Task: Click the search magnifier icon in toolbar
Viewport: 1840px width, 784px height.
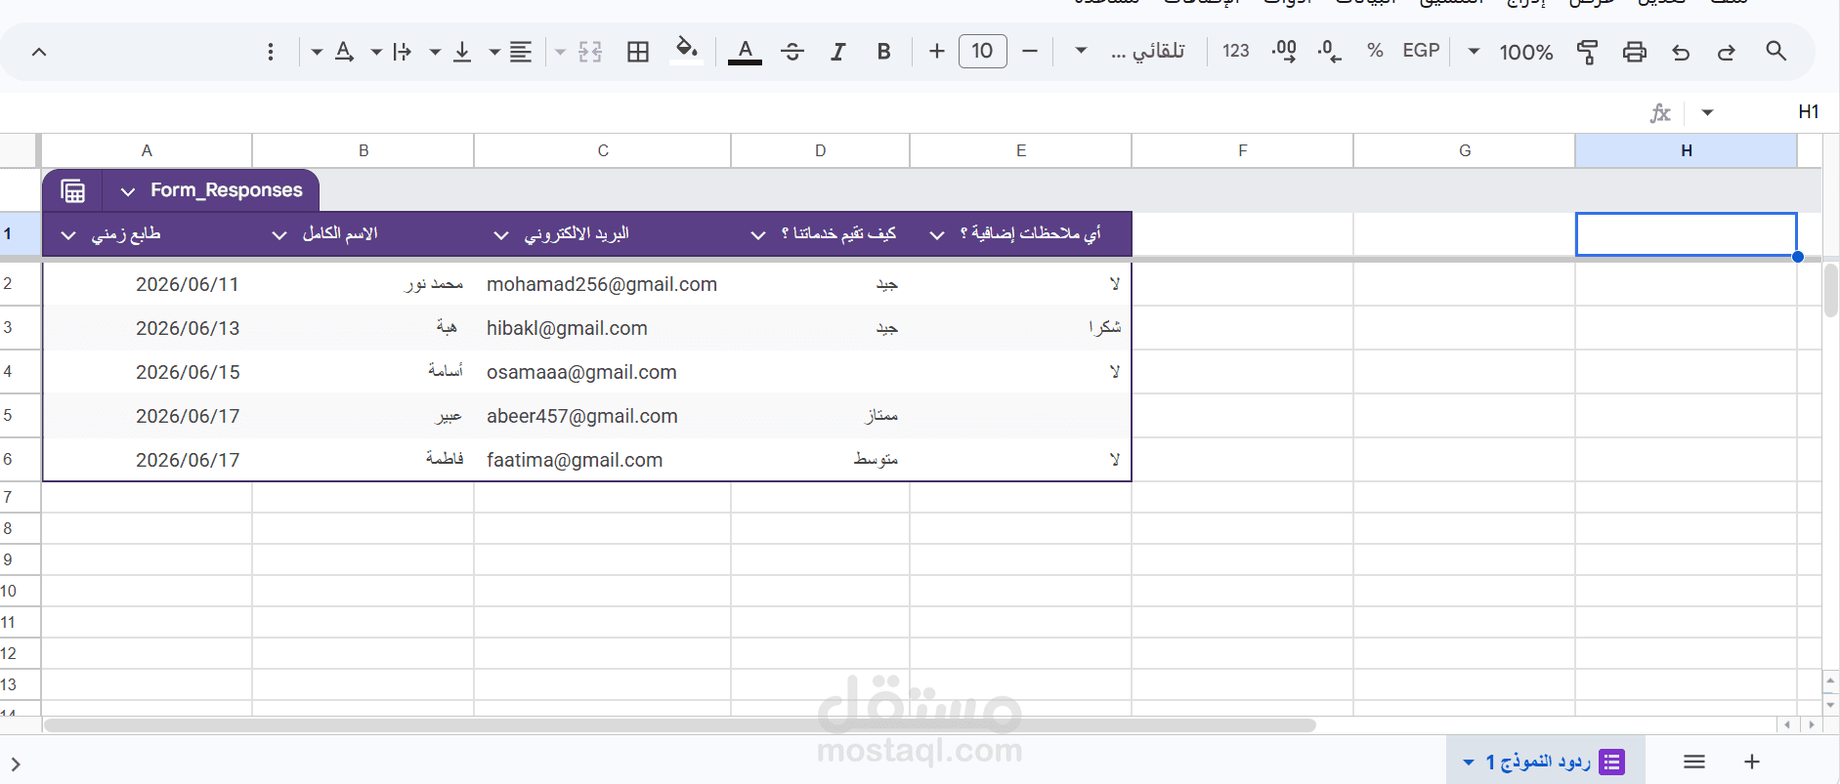Action: tap(1776, 51)
